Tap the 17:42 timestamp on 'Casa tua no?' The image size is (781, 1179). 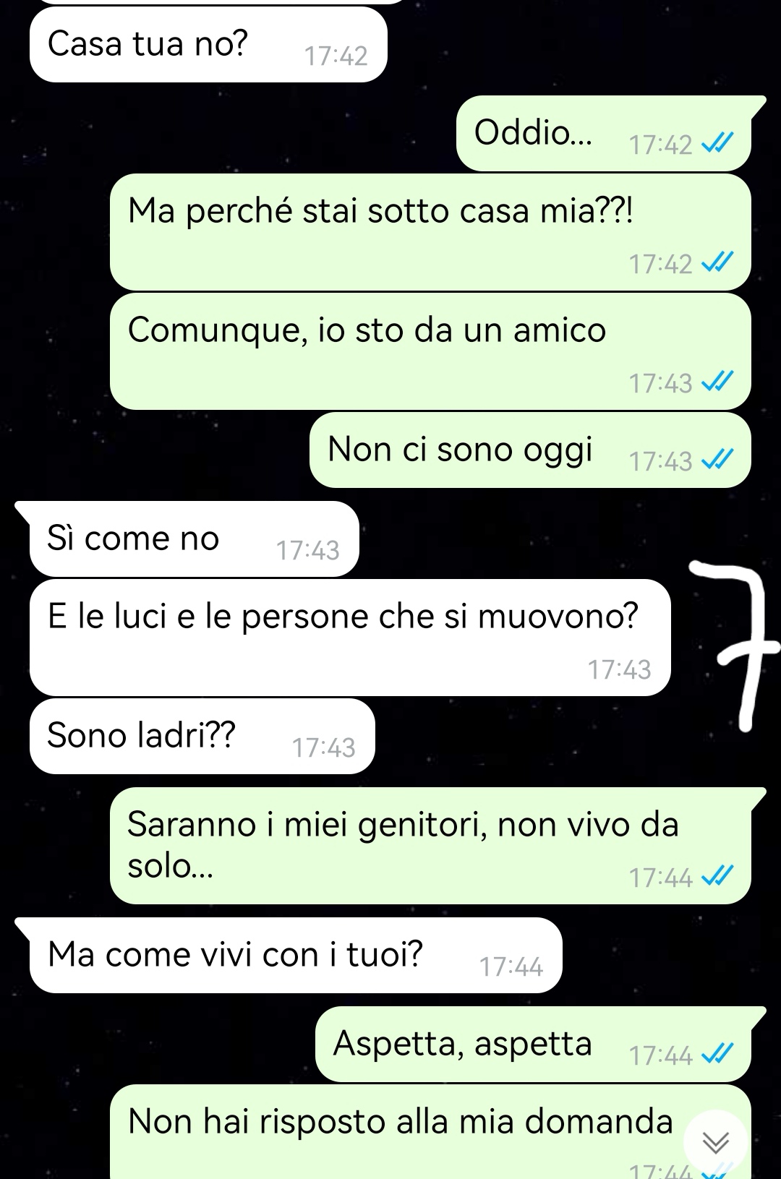tap(336, 56)
